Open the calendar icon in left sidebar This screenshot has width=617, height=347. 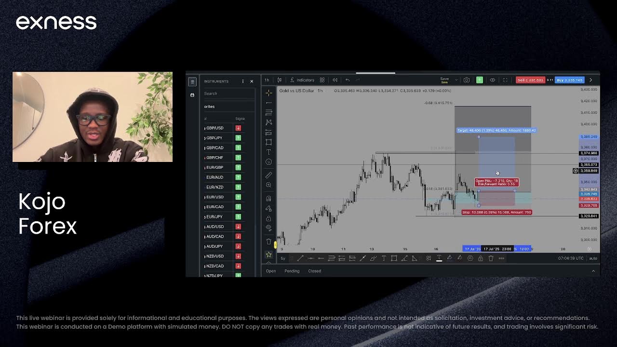[192, 95]
